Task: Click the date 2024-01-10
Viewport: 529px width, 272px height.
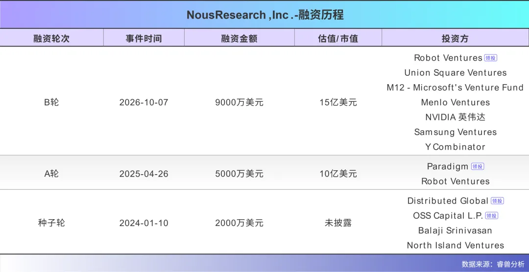Action: coord(144,223)
